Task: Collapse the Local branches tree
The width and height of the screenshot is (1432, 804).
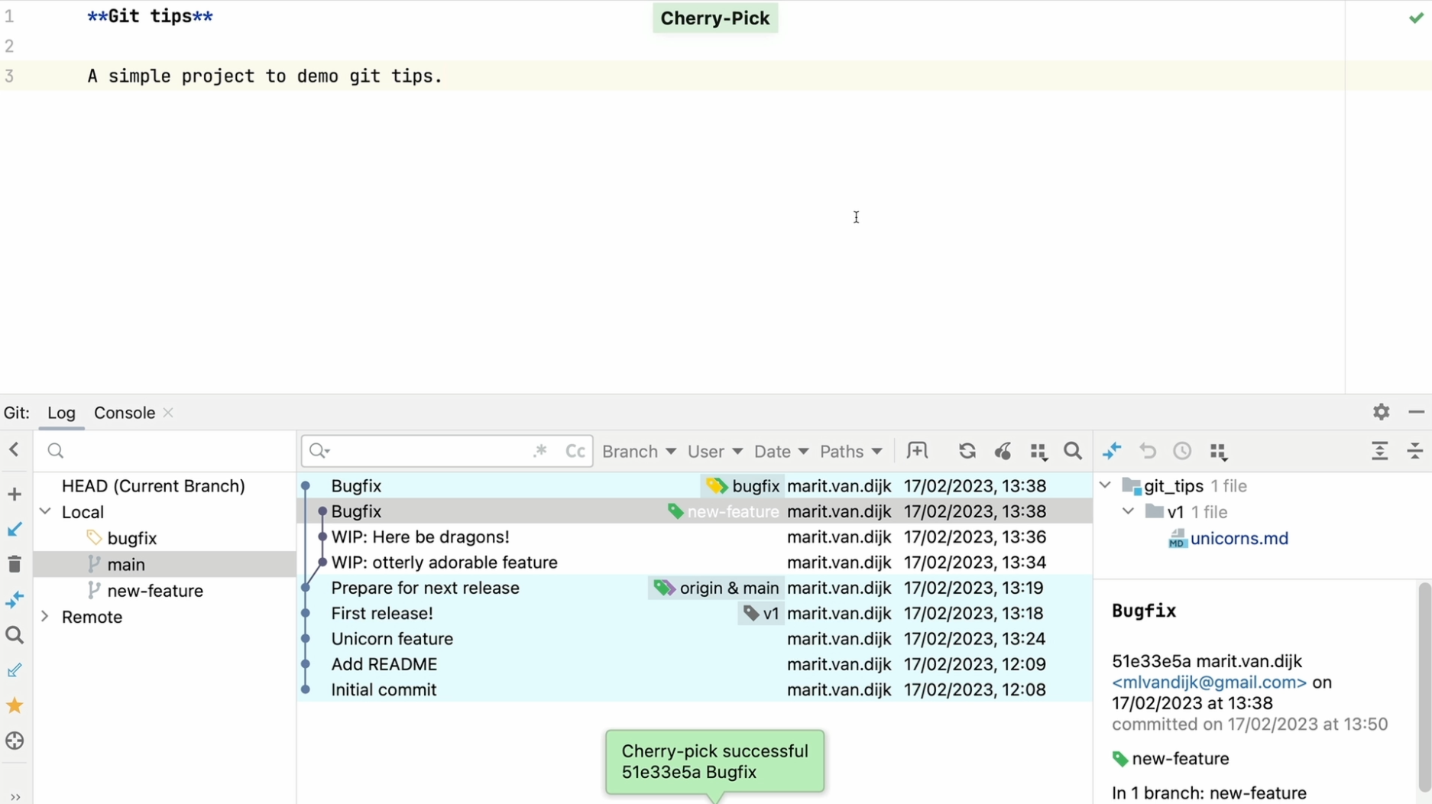Action: click(x=46, y=511)
